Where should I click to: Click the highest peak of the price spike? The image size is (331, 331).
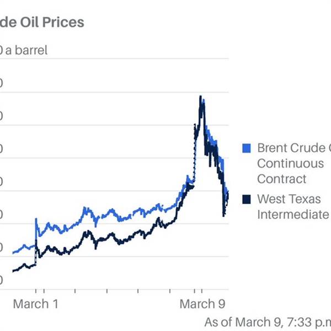click(200, 97)
